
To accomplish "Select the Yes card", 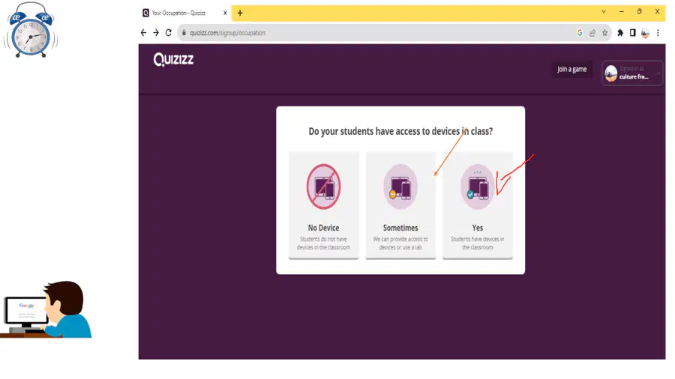I will [478, 205].
